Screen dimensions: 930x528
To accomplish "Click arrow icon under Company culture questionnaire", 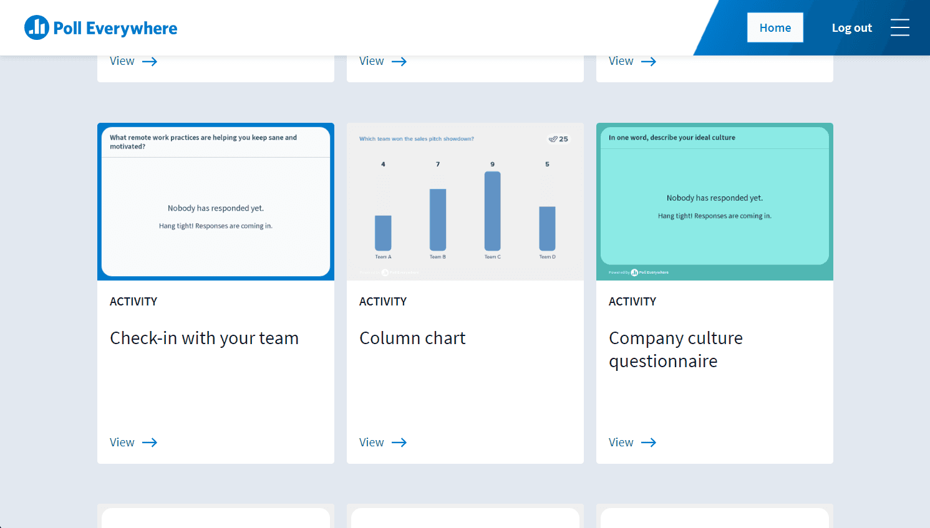I will pyautogui.click(x=649, y=443).
